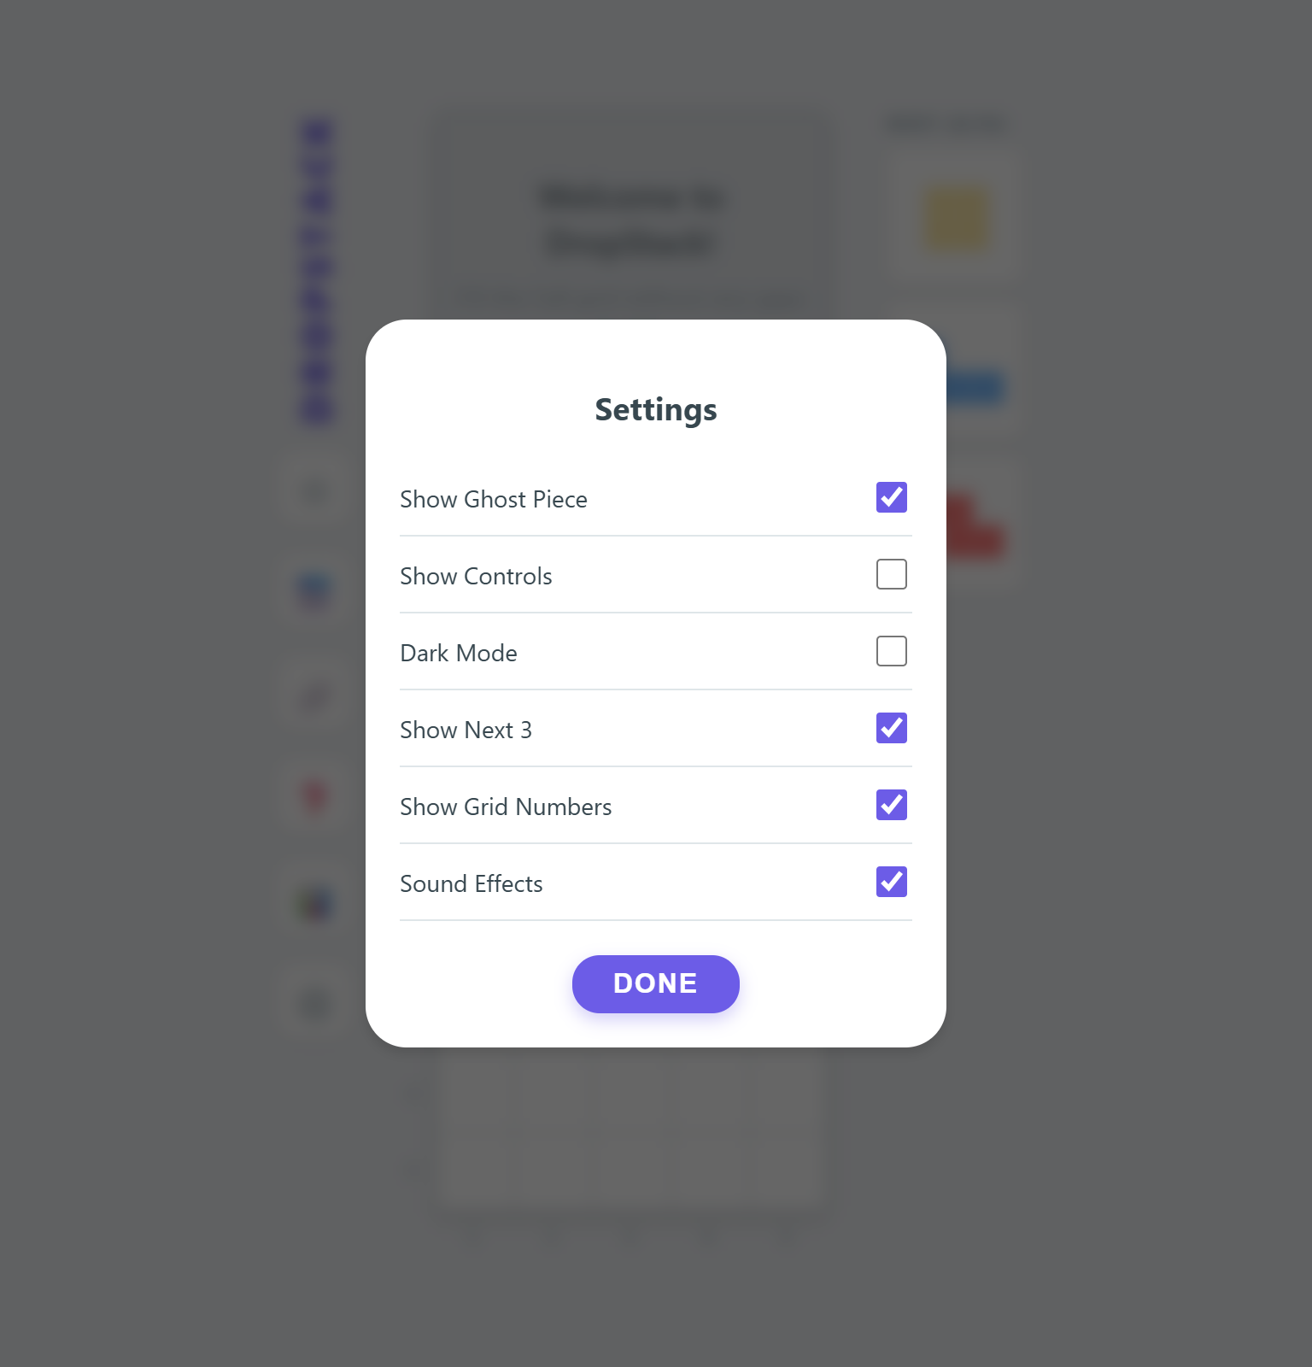
Task: Click the 'Show Grid Numbers' label text
Action: [506, 807]
